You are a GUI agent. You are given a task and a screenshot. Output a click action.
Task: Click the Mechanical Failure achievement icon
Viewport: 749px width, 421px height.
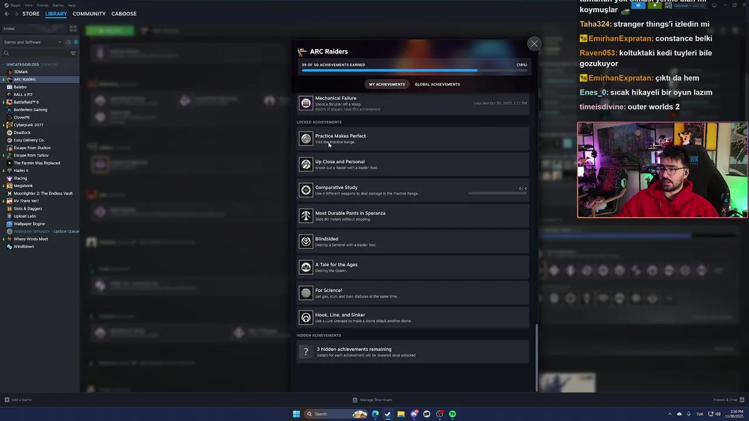click(x=306, y=103)
